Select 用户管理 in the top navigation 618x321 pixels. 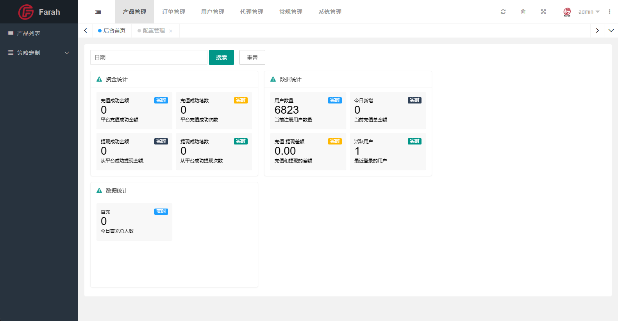click(x=213, y=12)
